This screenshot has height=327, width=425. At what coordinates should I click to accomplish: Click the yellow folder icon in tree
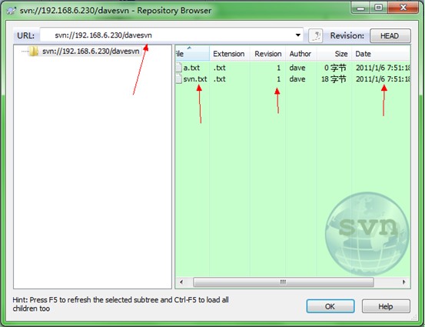(34, 51)
